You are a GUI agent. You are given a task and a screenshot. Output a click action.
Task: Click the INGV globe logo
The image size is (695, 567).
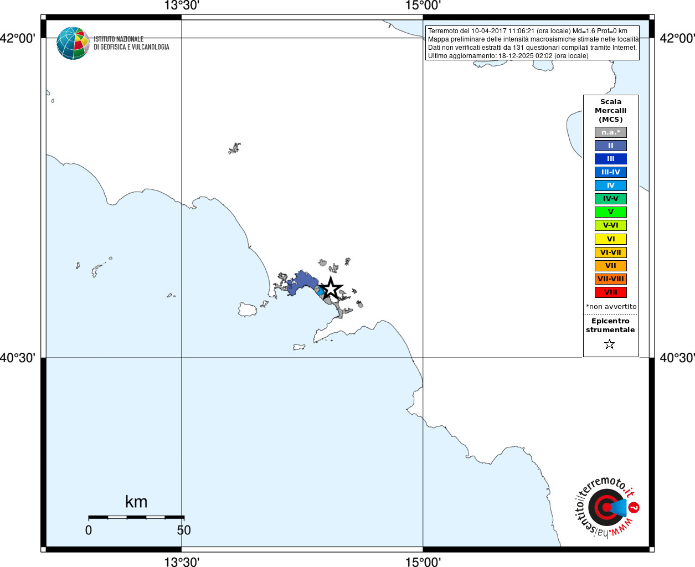[73, 43]
